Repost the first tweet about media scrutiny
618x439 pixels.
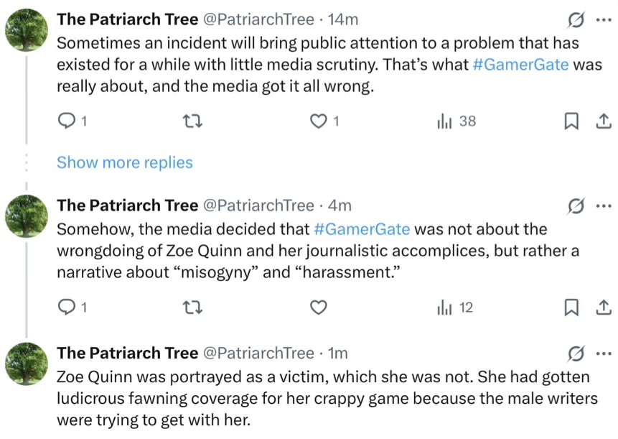(x=193, y=121)
